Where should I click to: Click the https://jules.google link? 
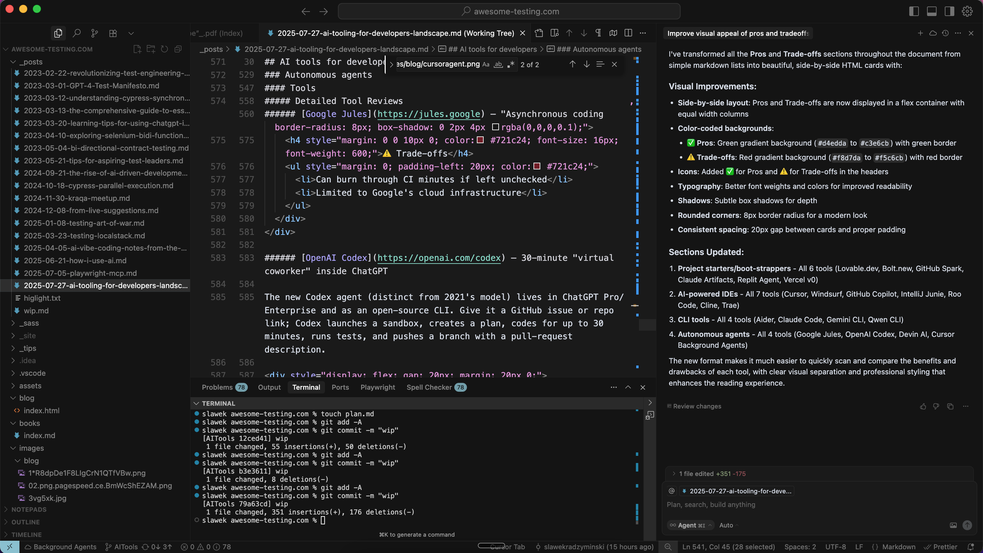coord(429,114)
